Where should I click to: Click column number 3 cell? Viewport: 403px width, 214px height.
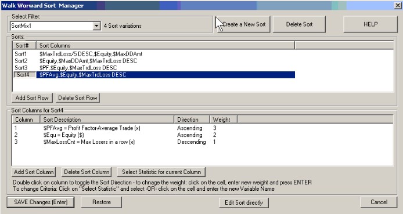[x=16, y=142]
